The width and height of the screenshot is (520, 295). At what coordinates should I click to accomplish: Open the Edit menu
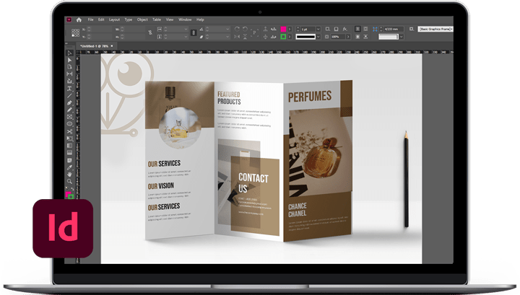pyautogui.click(x=101, y=20)
